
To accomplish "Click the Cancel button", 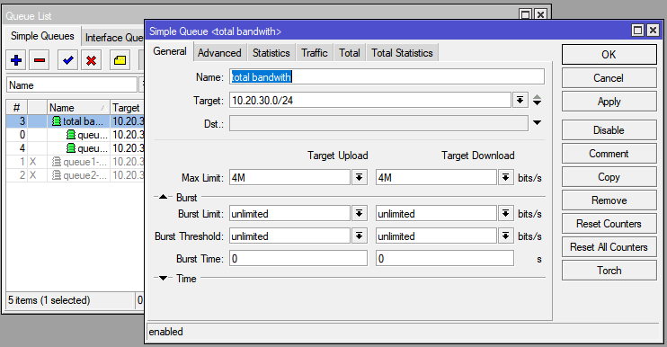I will tap(609, 78).
